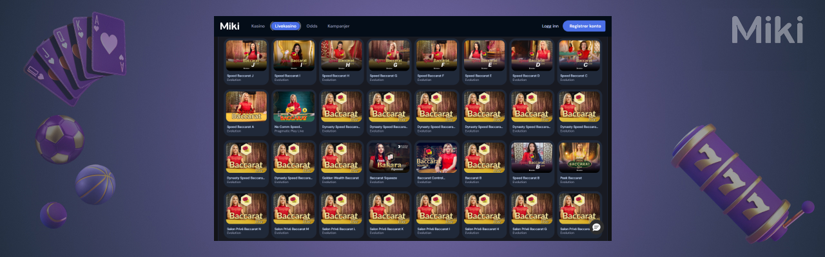Image resolution: width=825 pixels, height=257 pixels.
Task: Click the Miki logo in the header
Action: [229, 26]
